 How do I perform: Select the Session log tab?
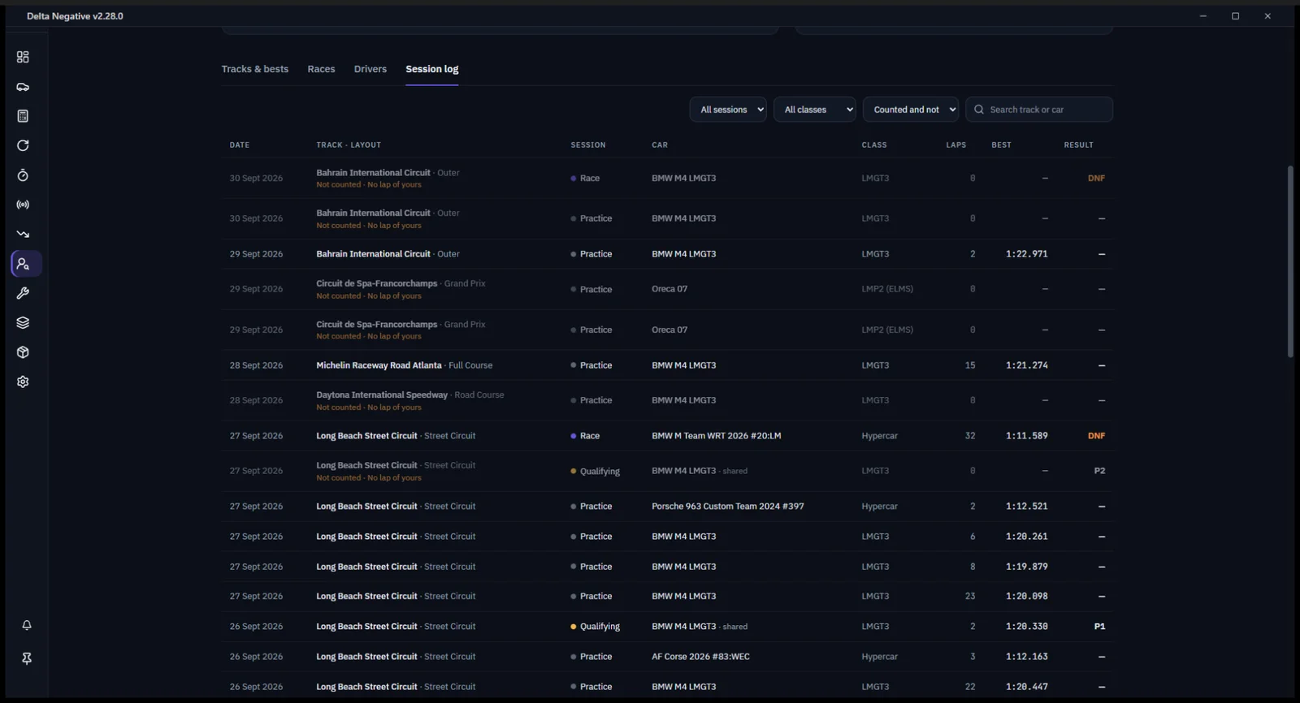(432, 69)
